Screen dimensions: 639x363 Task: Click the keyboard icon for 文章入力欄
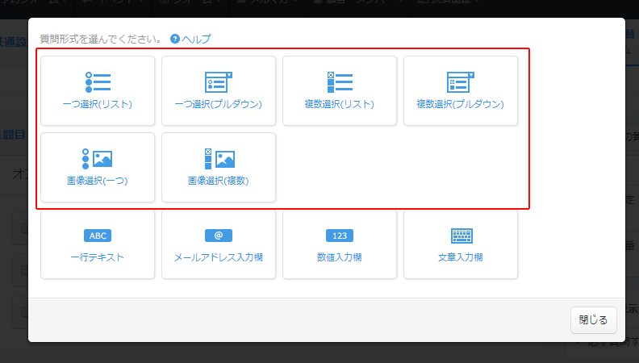click(460, 236)
